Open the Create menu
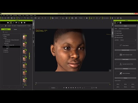The image size is (138, 103). tap(7, 15)
